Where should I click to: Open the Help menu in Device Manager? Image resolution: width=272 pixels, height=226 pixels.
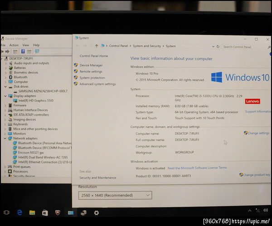36,45
